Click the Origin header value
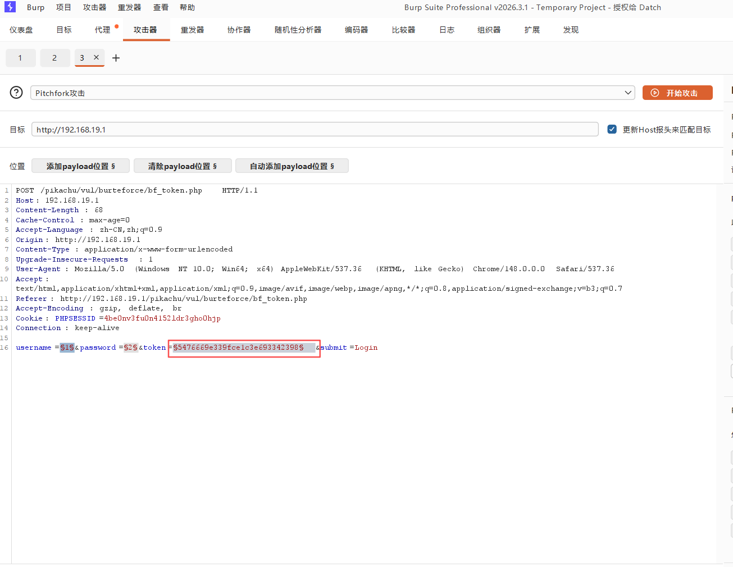The image size is (733, 567). coord(98,240)
